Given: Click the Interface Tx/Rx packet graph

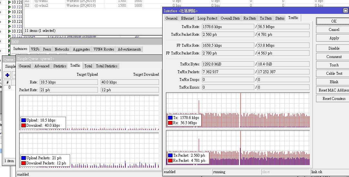Looking at the screenshot, I should point(238,148).
